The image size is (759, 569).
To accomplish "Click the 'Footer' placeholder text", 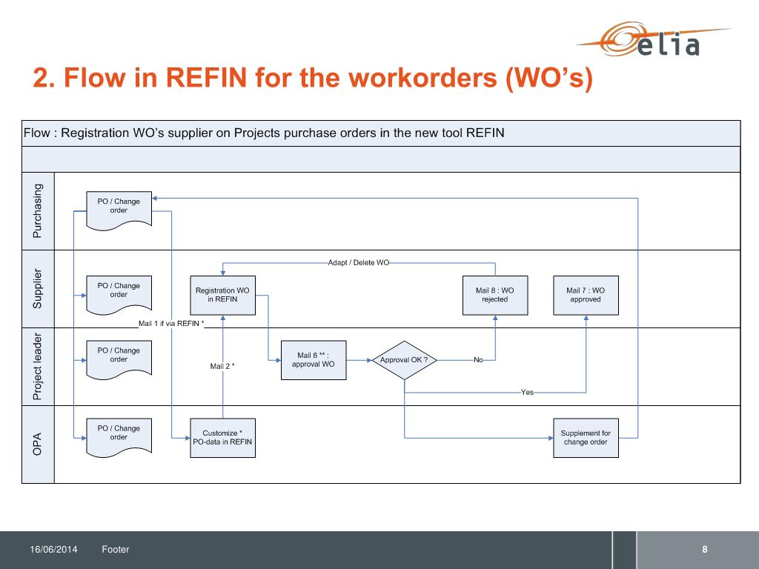I will pos(115,549).
